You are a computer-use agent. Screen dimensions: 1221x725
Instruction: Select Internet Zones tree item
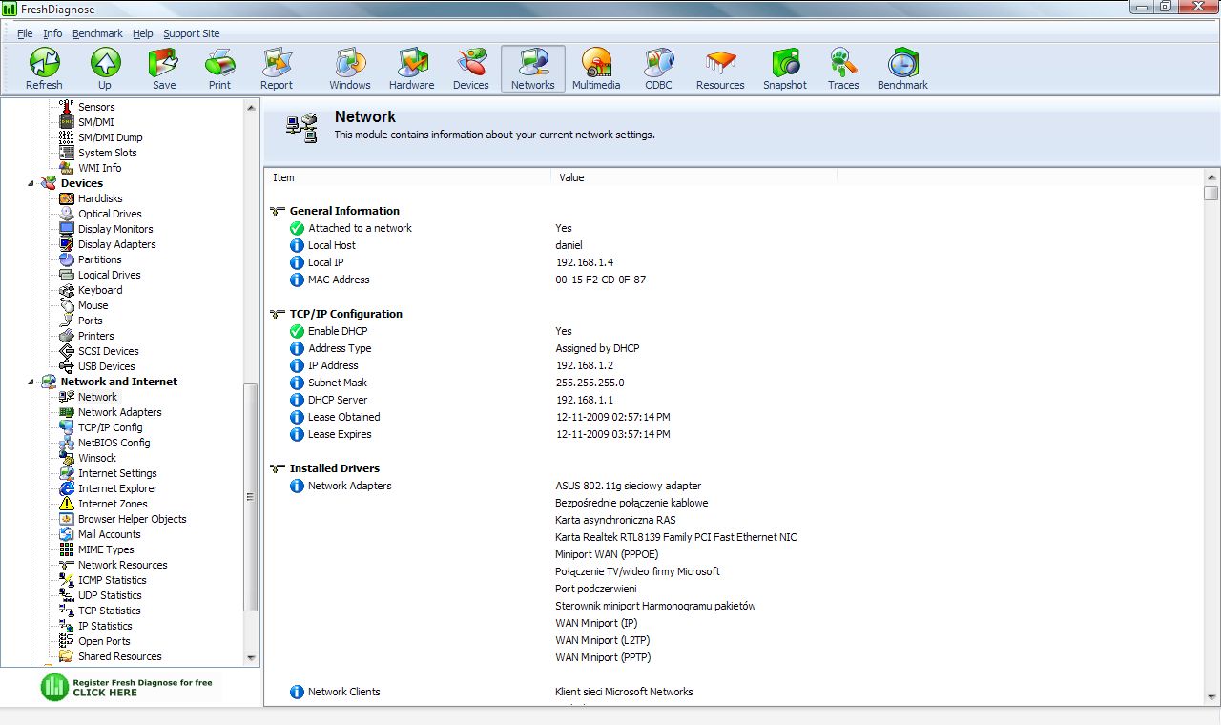[x=113, y=504]
